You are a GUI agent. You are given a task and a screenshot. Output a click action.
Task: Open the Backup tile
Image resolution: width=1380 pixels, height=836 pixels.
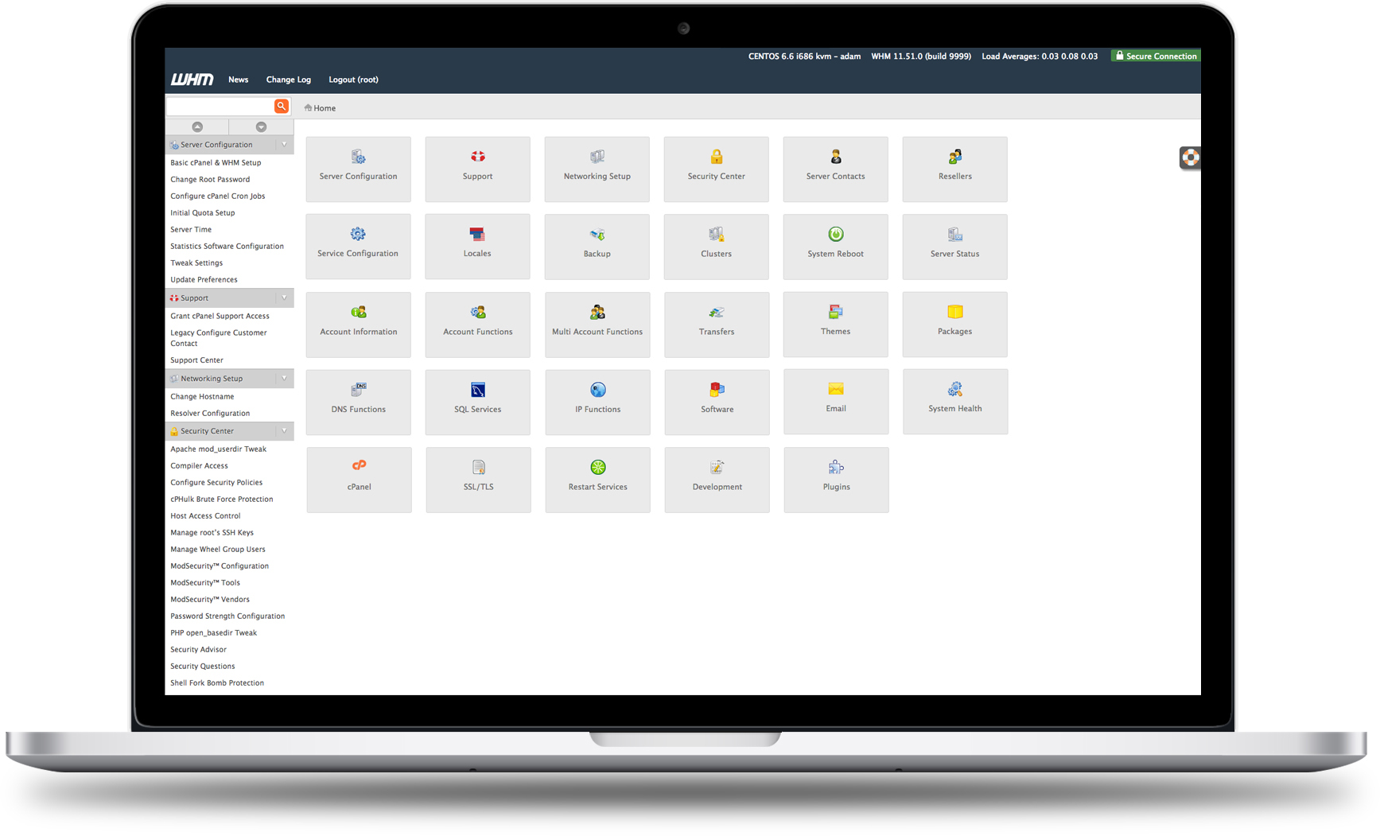point(597,247)
